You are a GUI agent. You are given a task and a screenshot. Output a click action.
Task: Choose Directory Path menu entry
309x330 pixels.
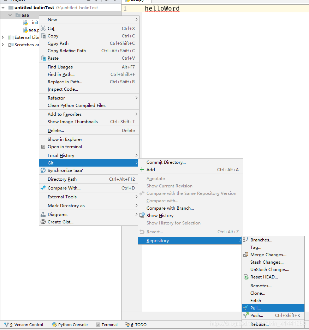89,179
